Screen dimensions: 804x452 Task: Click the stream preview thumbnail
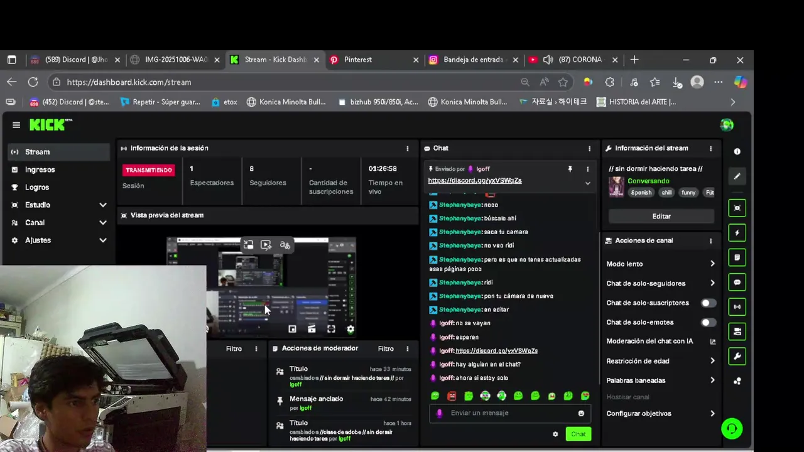[x=261, y=287]
